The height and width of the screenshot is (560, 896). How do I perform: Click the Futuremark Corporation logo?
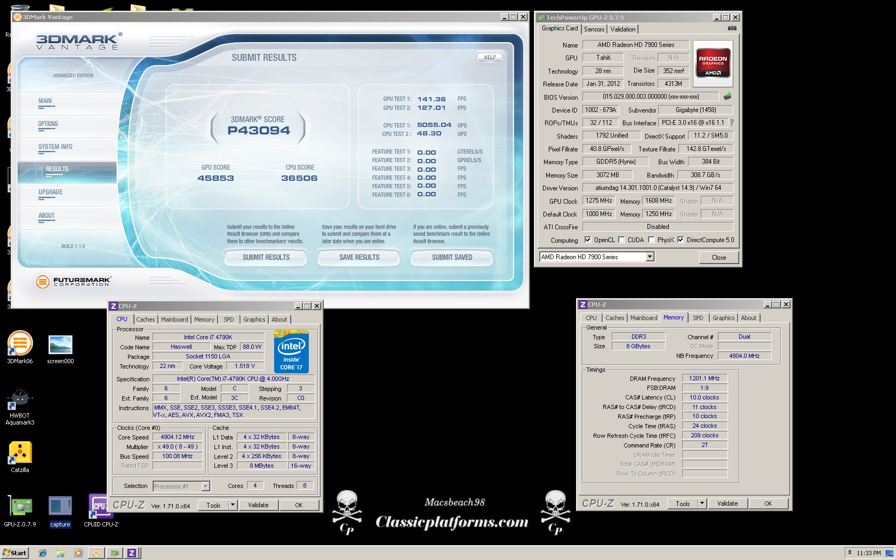click(73, 281)
